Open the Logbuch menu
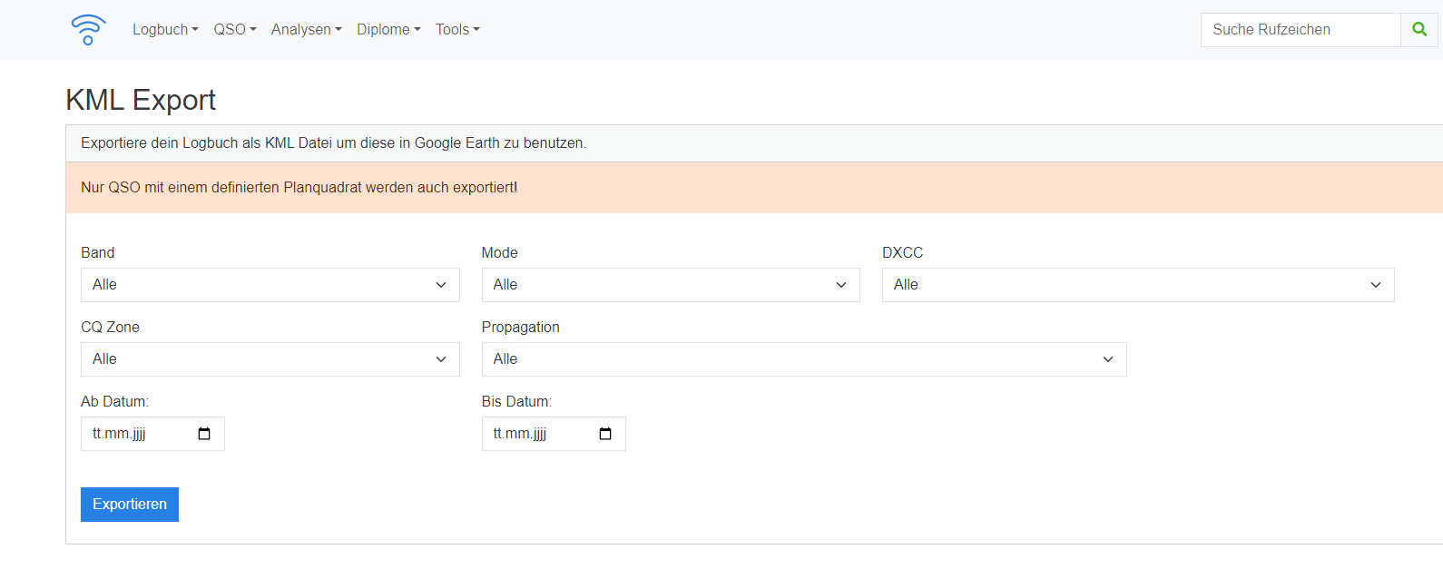The image size is (1443, 569). 165,30
